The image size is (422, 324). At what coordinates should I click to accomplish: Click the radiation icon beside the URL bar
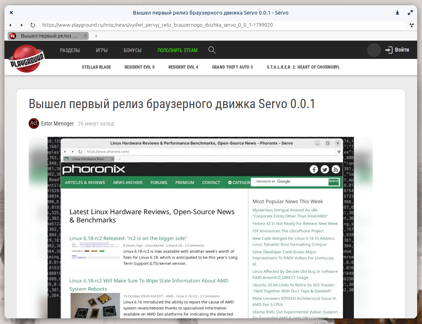tap(411, 25)
